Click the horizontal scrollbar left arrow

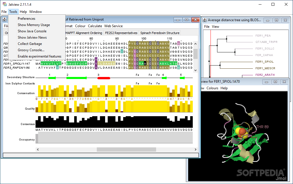tap(38, 149)
